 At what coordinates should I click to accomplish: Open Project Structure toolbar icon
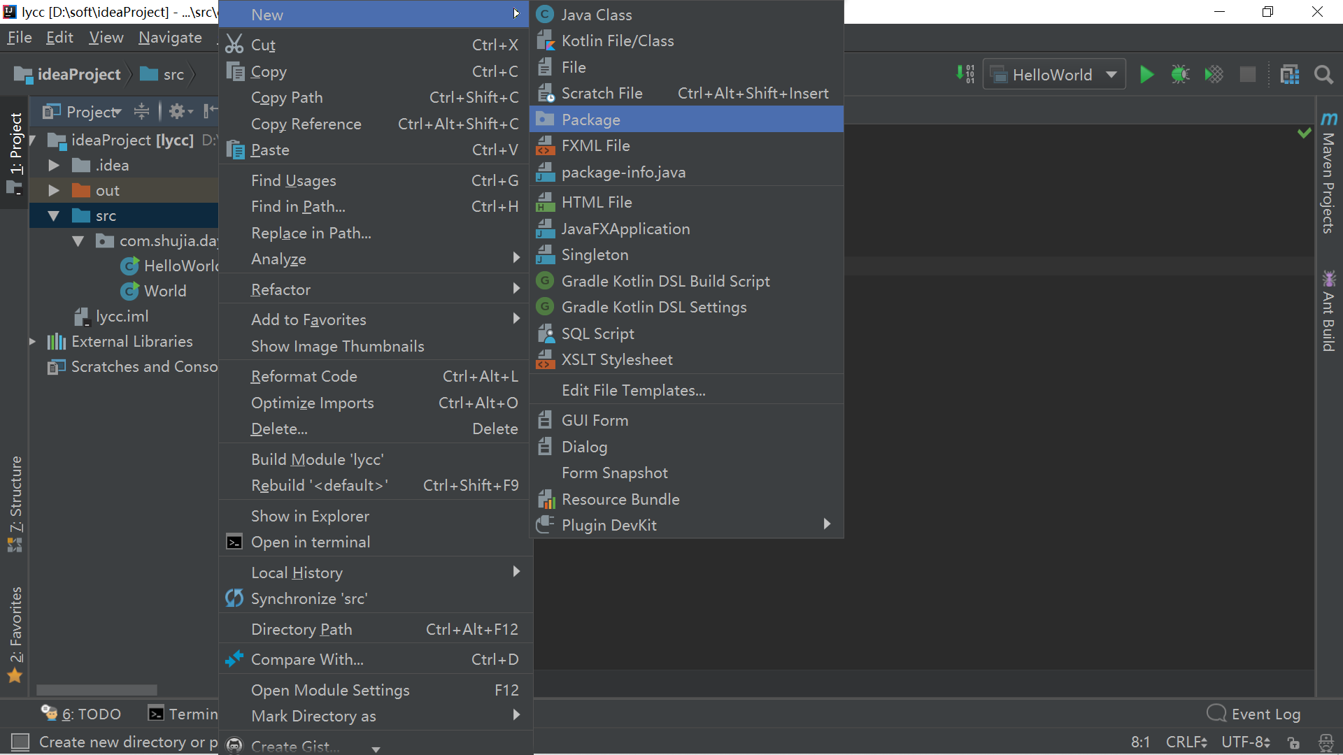pos(1289,75)
